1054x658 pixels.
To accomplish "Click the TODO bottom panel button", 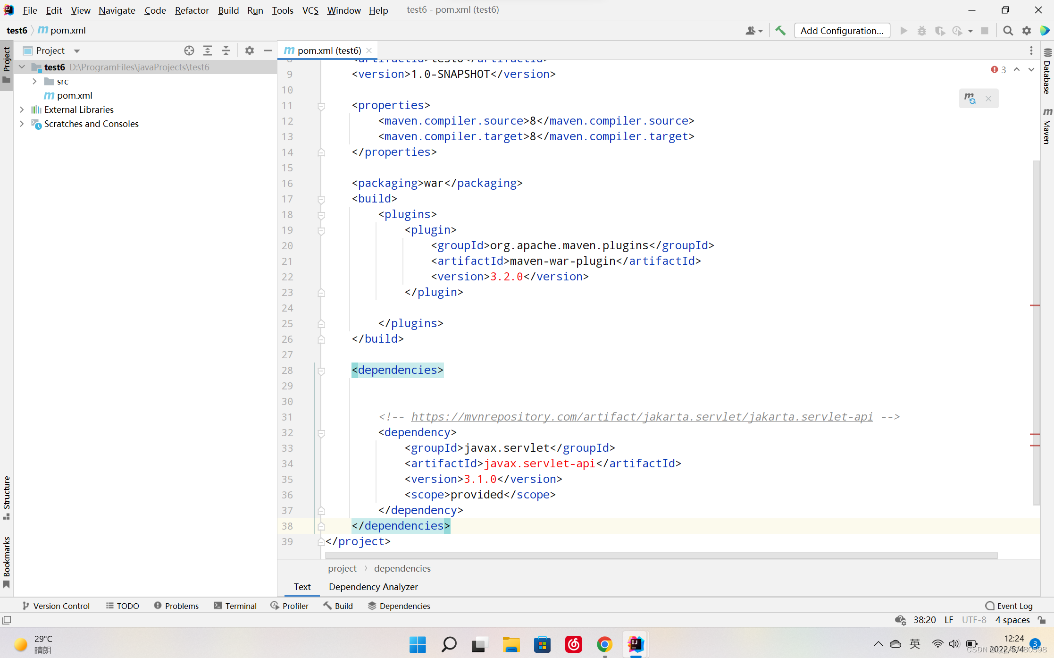I will (x=123, y=606).
